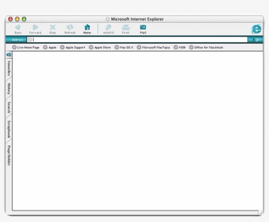Open the Favorites side tab

click(9, 68)
